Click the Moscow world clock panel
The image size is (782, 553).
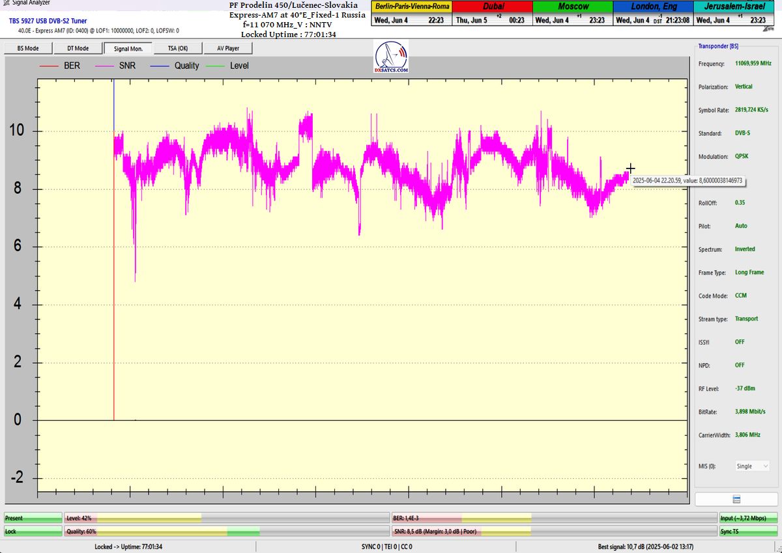coord(573,13)
